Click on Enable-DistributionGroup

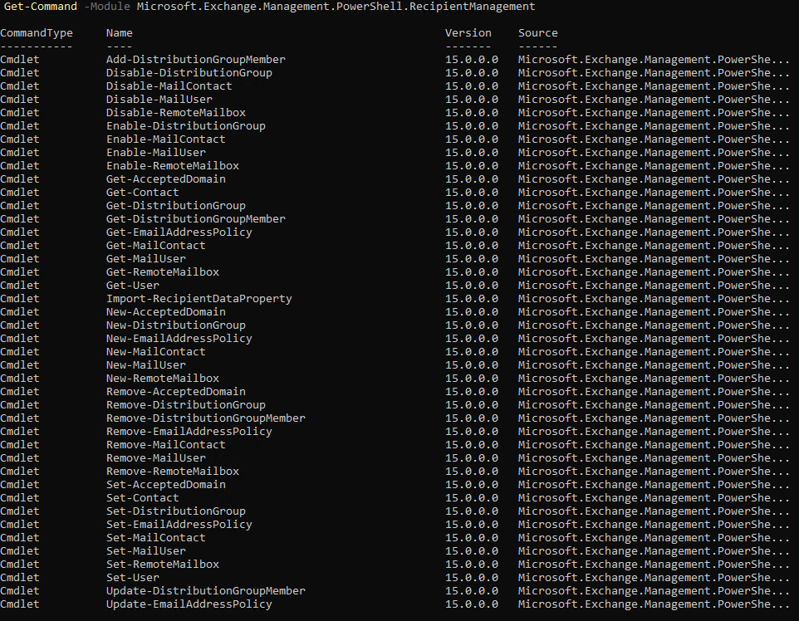pos(186,126)
